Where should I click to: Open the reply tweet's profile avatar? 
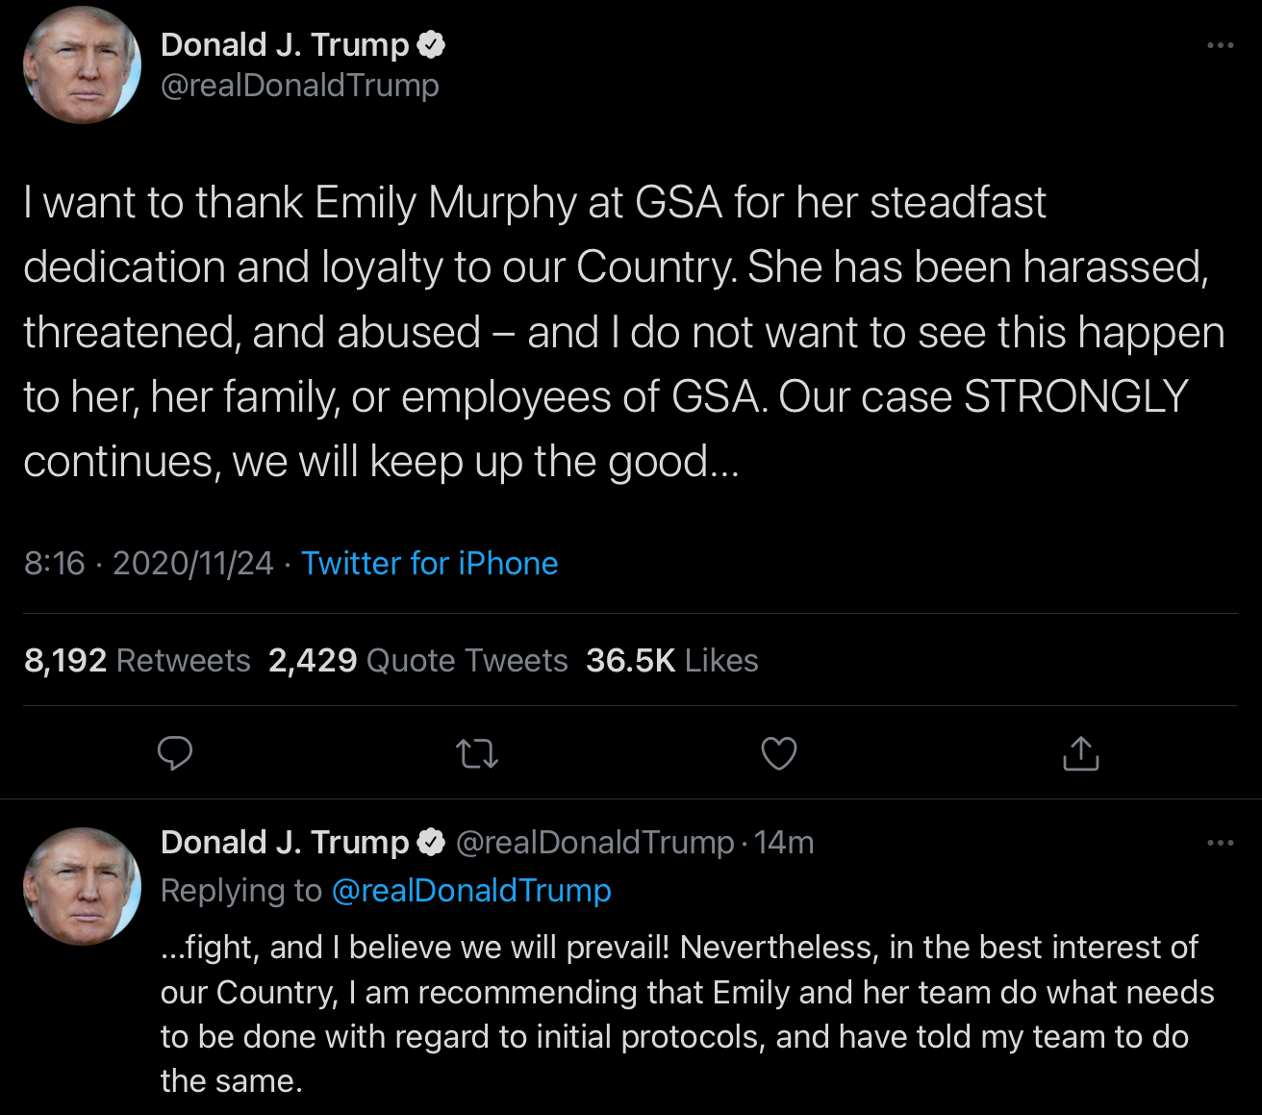click(x=82, y=886)
